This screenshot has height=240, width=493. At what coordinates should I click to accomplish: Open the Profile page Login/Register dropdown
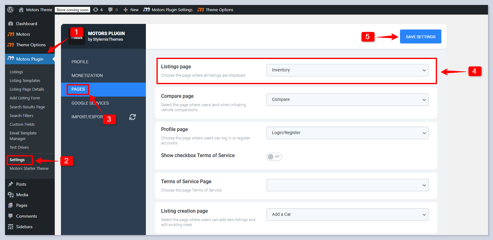click(x=347, y=133)
